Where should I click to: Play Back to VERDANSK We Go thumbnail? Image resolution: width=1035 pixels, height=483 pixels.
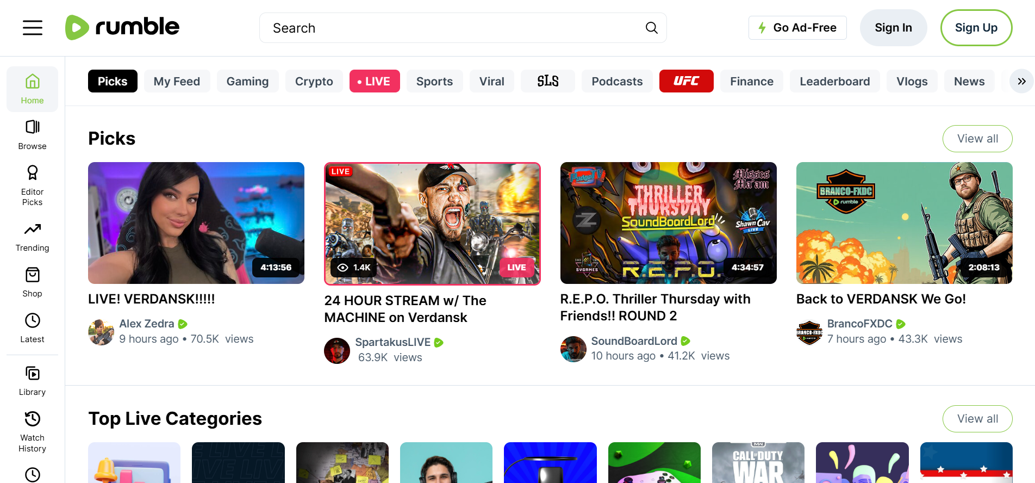tap(904, 223)
